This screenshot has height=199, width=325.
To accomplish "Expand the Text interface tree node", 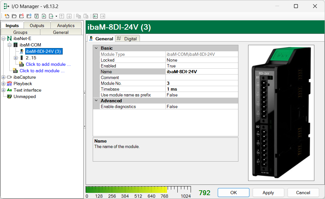I will (x=4, y=90).
